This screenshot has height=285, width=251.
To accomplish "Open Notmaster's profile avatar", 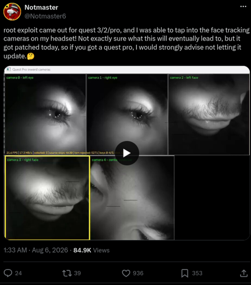I will pyautogui.click(x=12, y=12).
